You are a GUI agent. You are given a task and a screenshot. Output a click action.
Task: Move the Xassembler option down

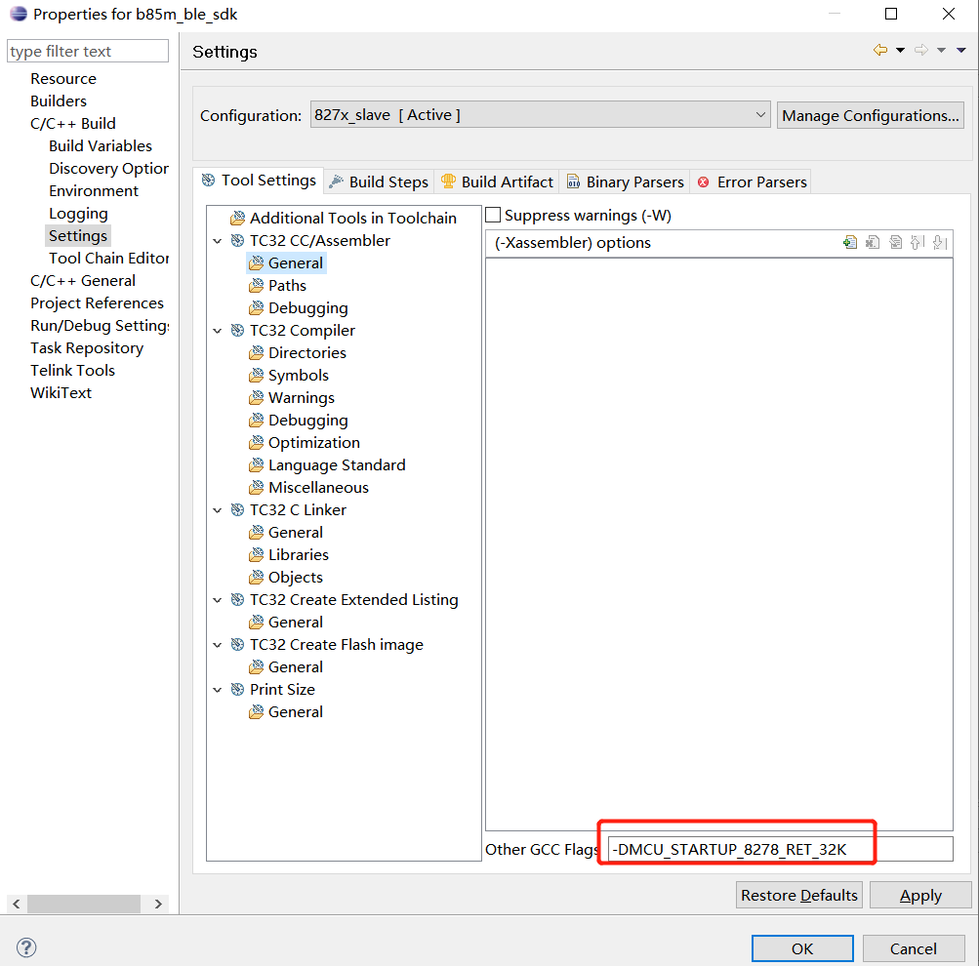(x=939, y=242)
